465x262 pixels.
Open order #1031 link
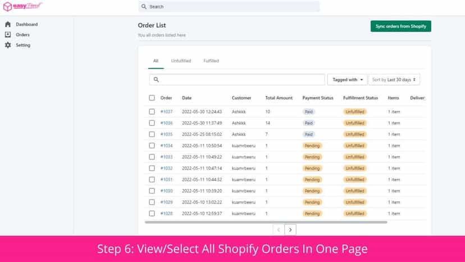(166, 179)
